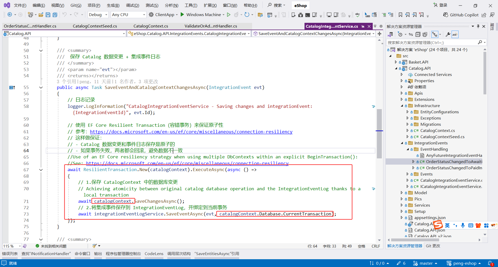The height and width of the screenshot is (267, 498).
Task: Switch to the CatalogContext.cs tab
Action: click(x=151, y=26)
